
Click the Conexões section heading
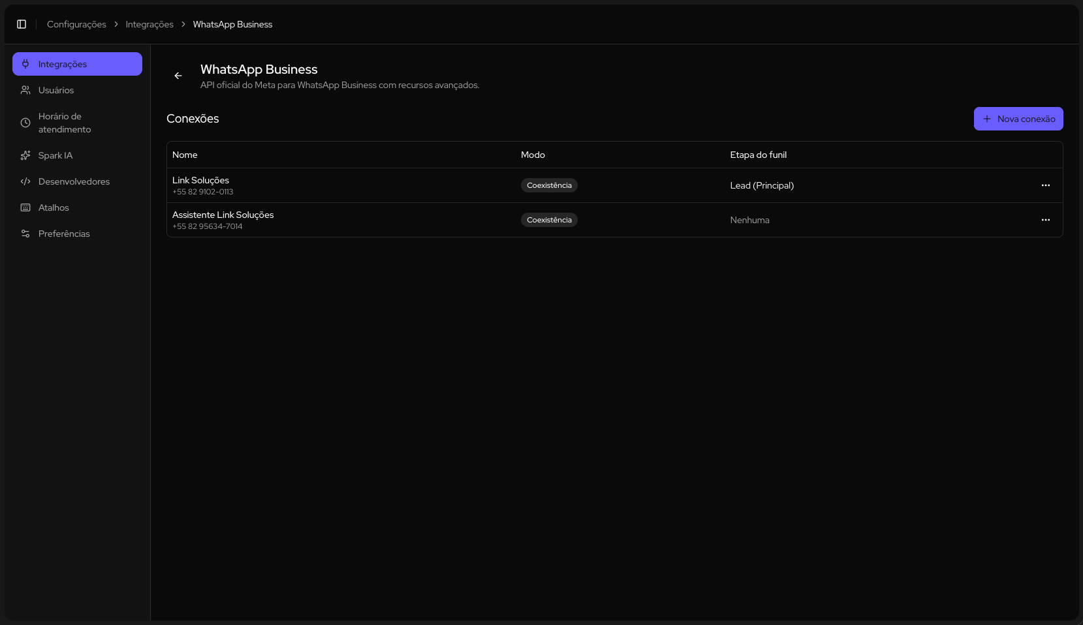coord(193,119)
